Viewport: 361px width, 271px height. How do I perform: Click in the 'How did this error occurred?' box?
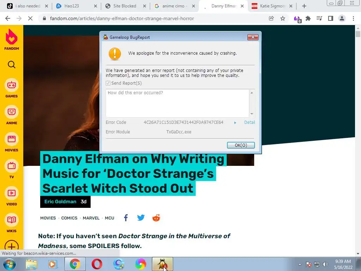pyautogui.click(x=177, y=103)
